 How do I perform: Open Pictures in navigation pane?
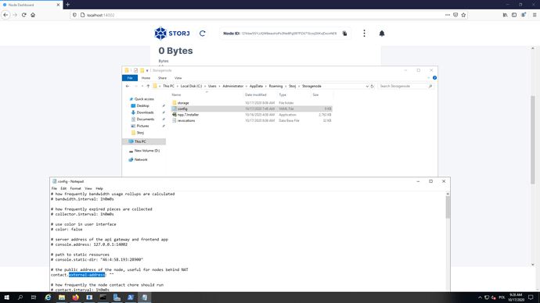point(142,126)
